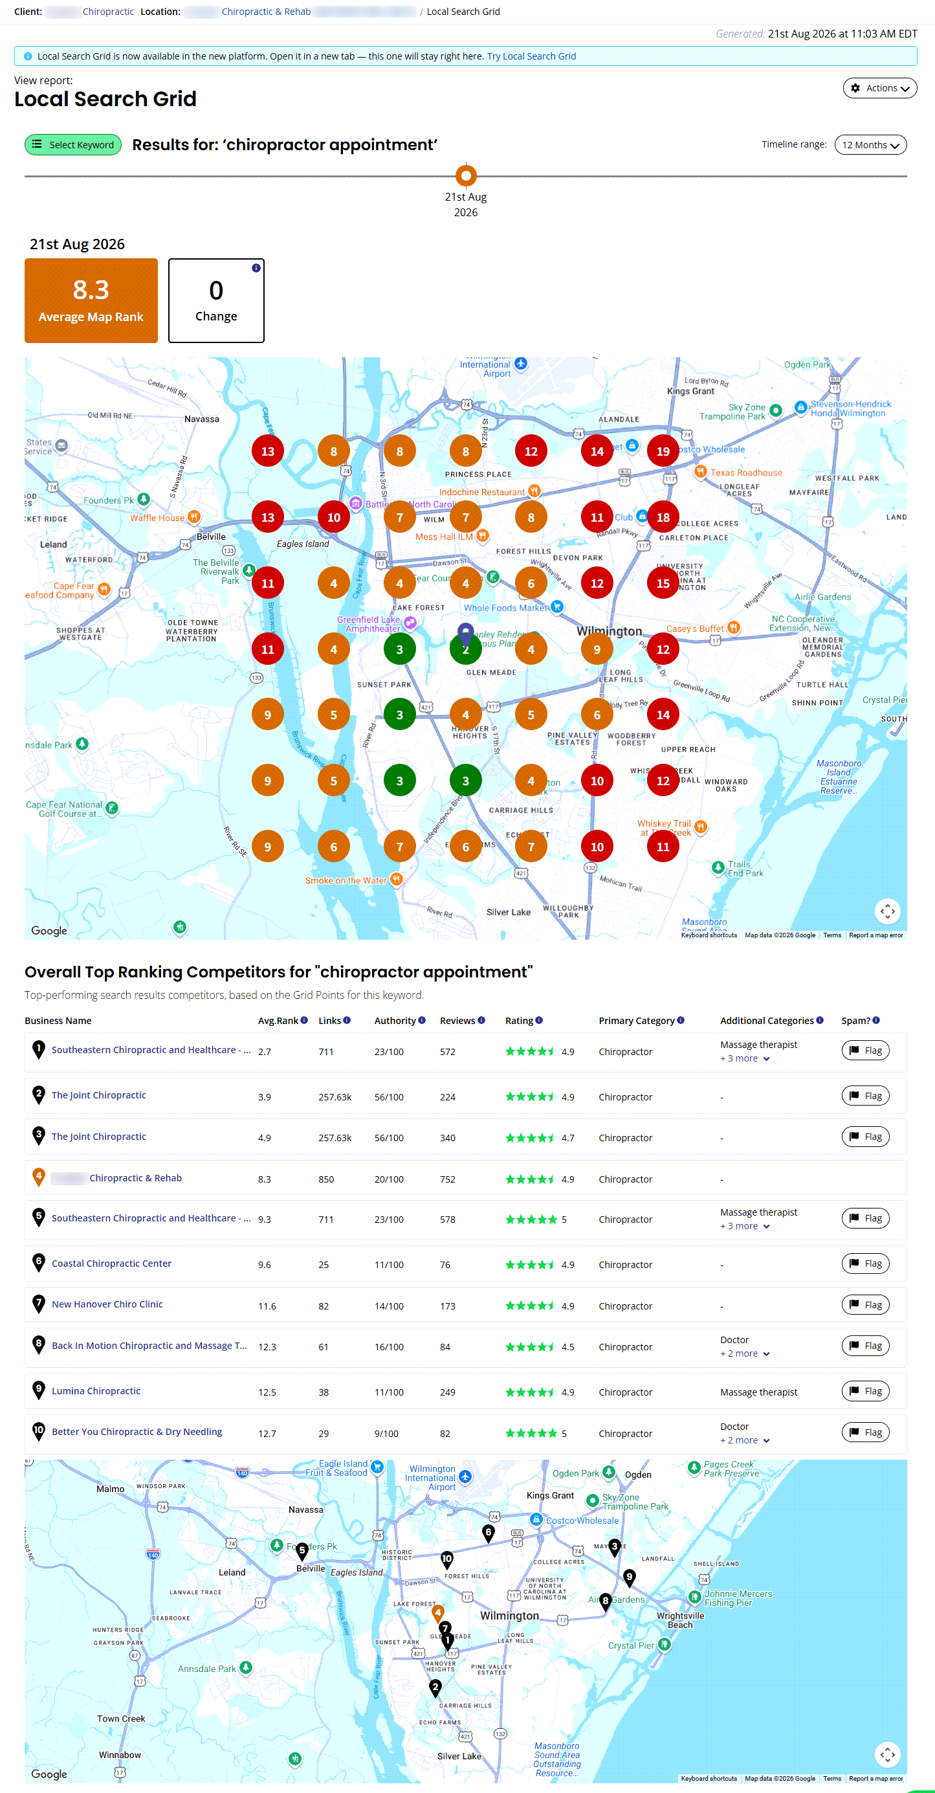Screen dimensions: 935x1793
Task: Flag the New Hanover Chiro Clinic row
Action: pos(864,1305)
